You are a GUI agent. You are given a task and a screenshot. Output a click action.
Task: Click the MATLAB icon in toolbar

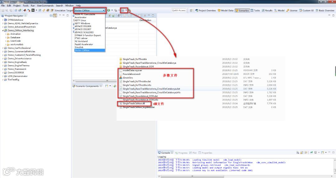coord(25,10)
